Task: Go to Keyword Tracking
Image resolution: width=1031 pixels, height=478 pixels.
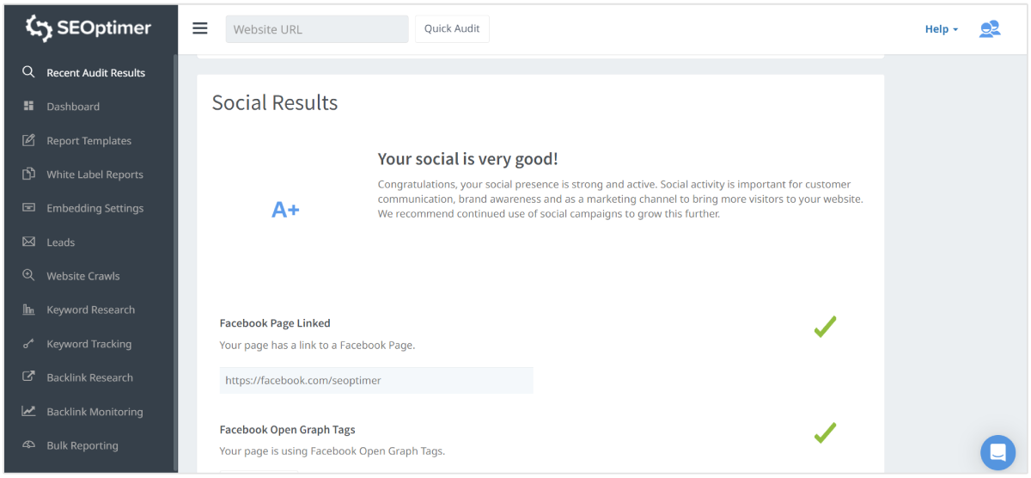Action: 88,344
